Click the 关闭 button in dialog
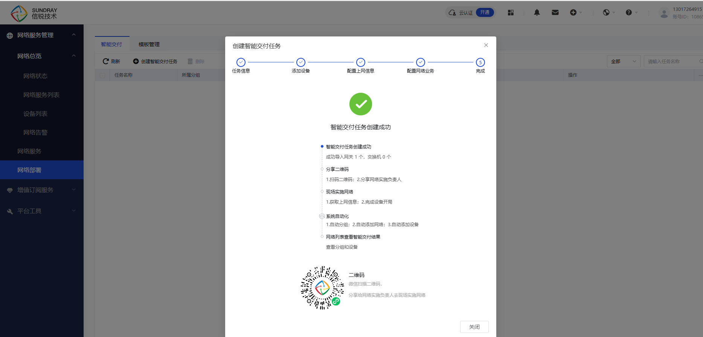 (x=474, y=326)
